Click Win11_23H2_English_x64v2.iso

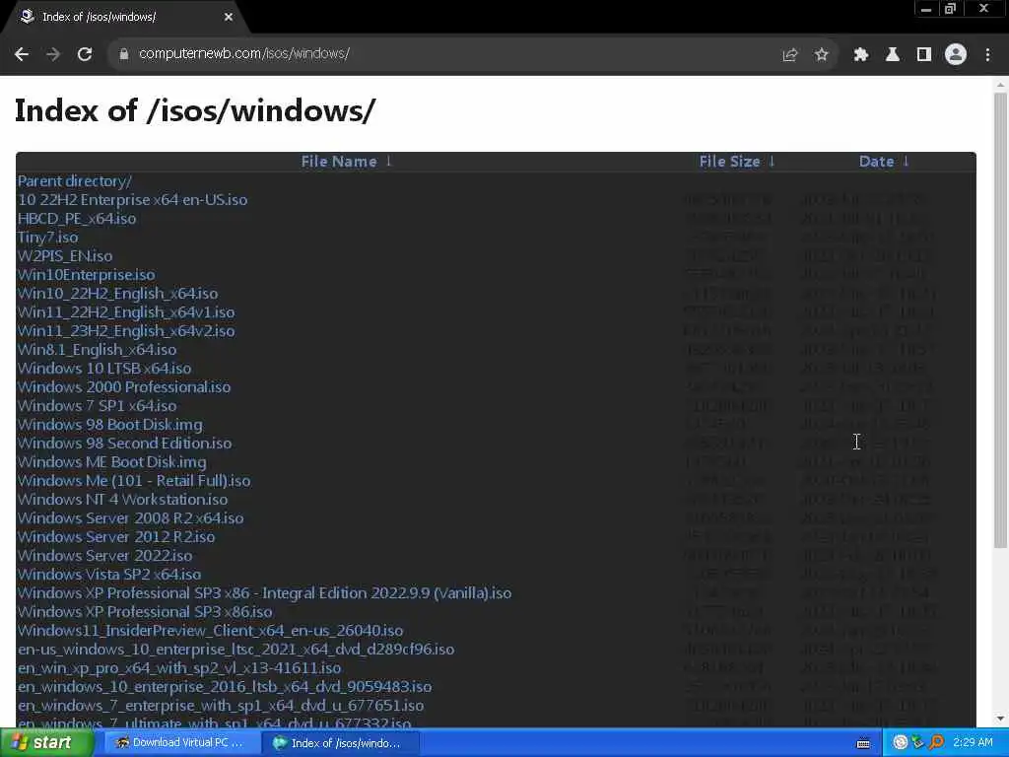tap(126, 331)
